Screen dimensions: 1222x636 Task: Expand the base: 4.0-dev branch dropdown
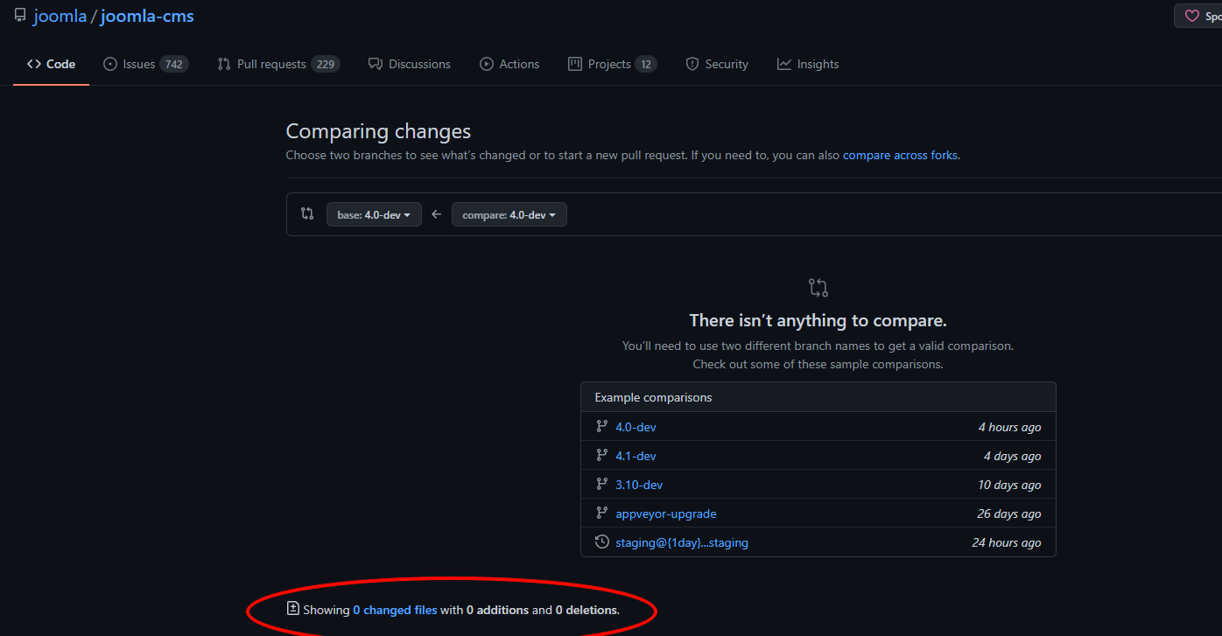pos(374,214)
